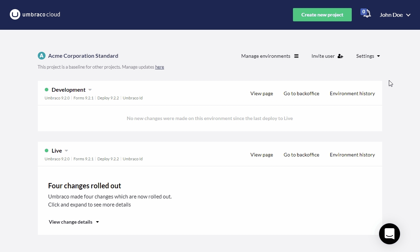Go to backoffice for Live environment
Screen dimensions: 420x252
point(301,155)
